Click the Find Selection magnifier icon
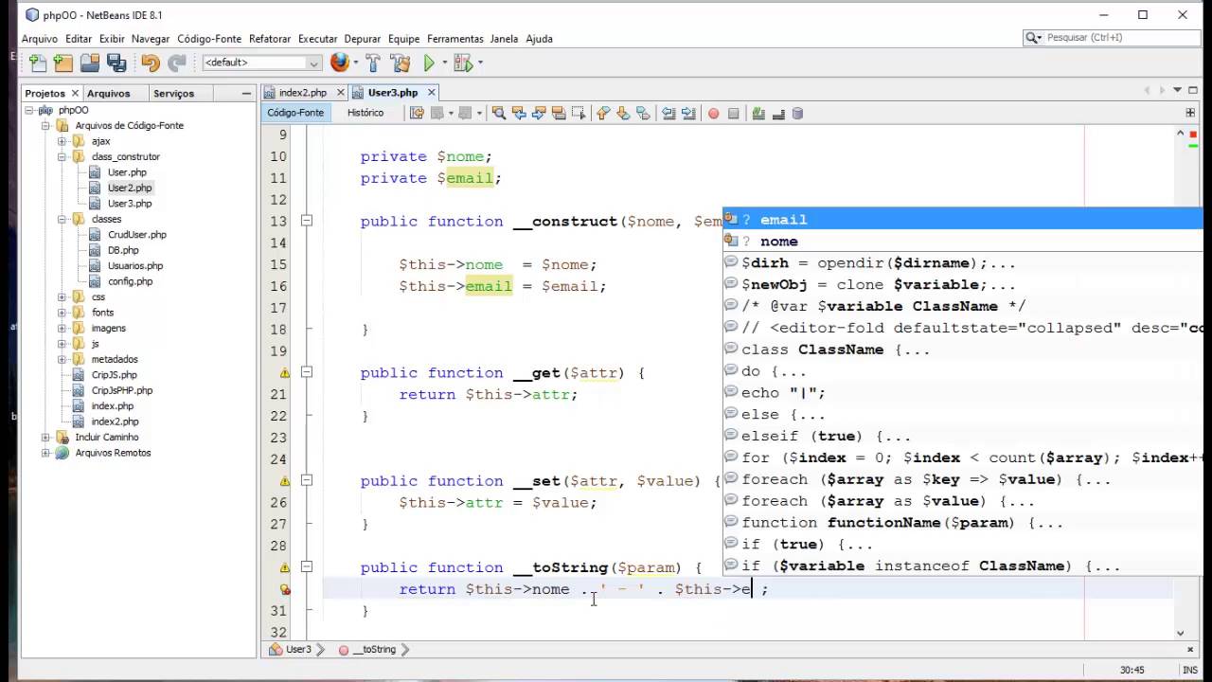 pyautogui.click(x=498, y=113)
